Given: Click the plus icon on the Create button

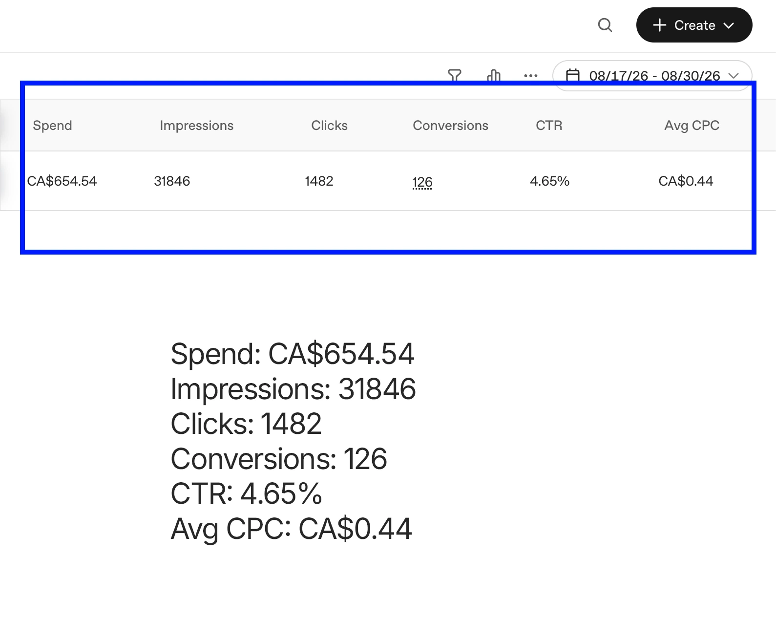Looking at the screenshot, I should (660, 25).
